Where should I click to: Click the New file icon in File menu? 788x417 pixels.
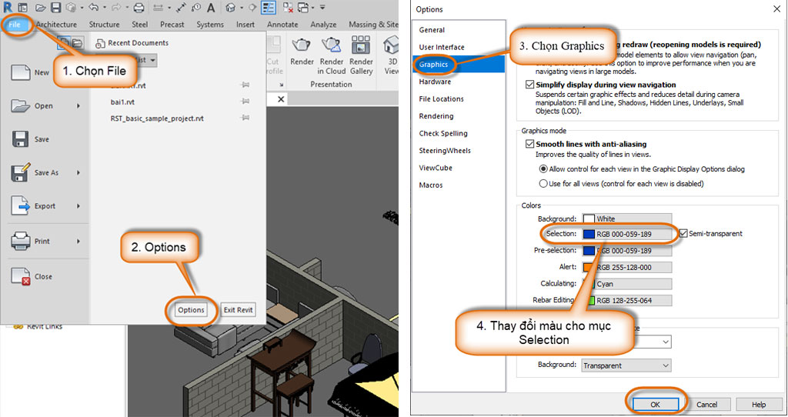point(21,72)
